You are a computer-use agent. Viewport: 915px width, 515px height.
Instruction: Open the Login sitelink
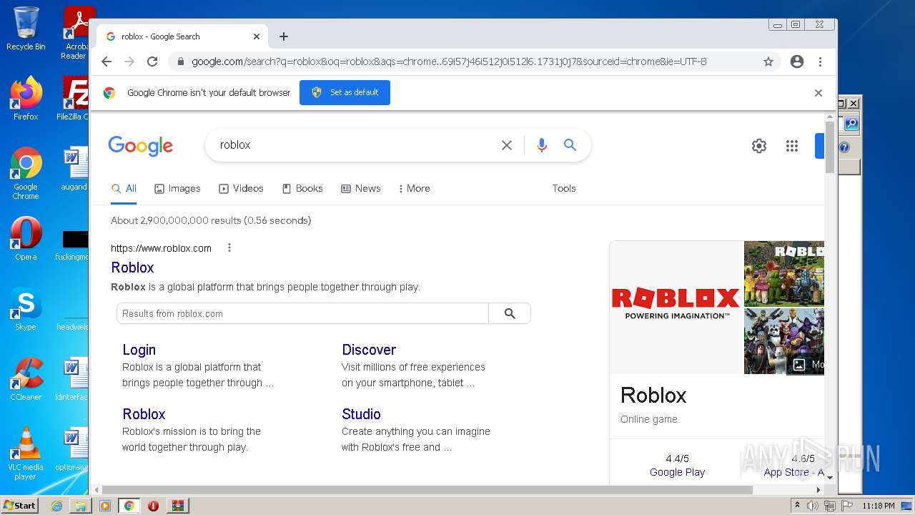pyautogui.click(x=139, y=350)
